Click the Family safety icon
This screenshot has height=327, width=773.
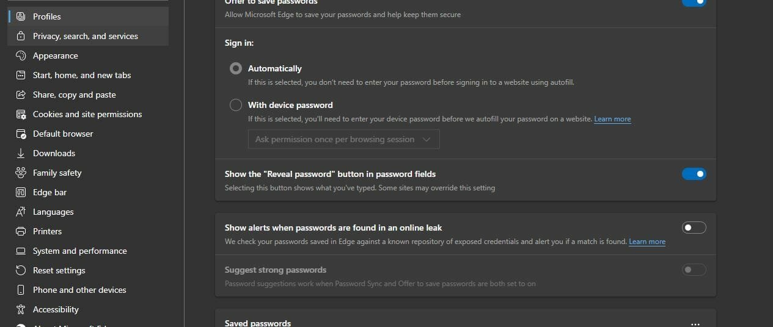pos(21,173)
